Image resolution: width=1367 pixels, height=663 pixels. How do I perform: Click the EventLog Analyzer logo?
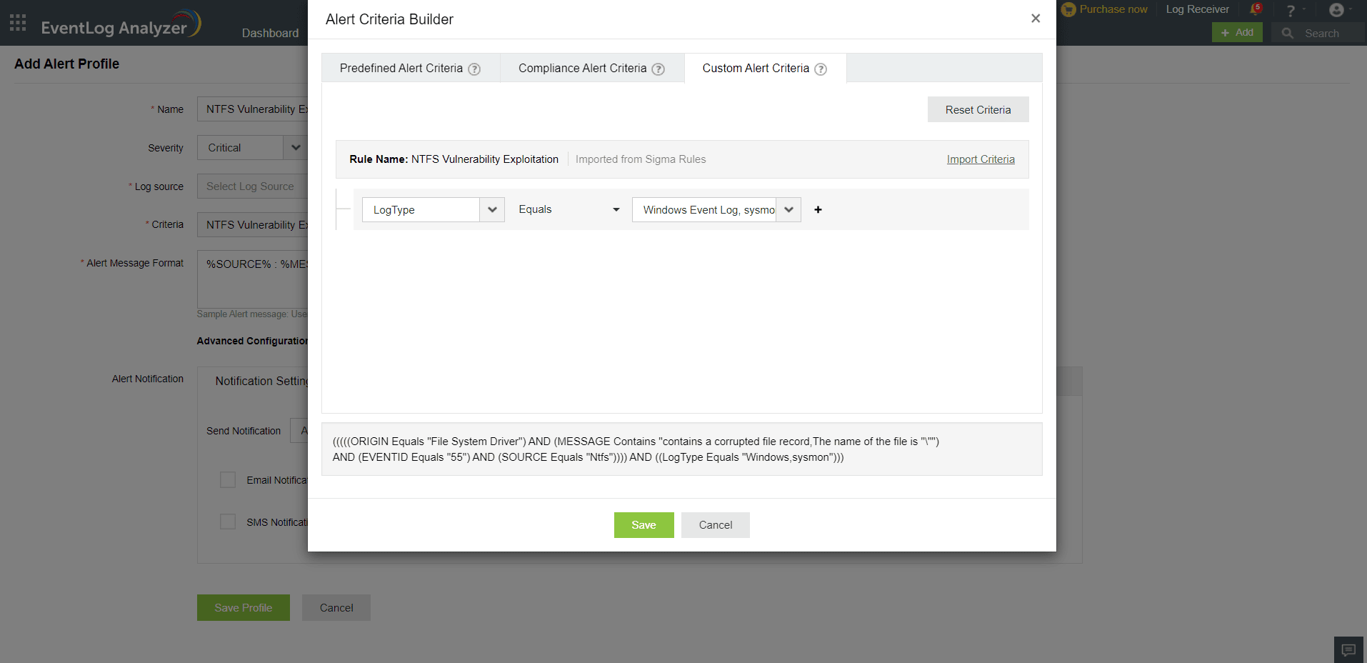121,24
